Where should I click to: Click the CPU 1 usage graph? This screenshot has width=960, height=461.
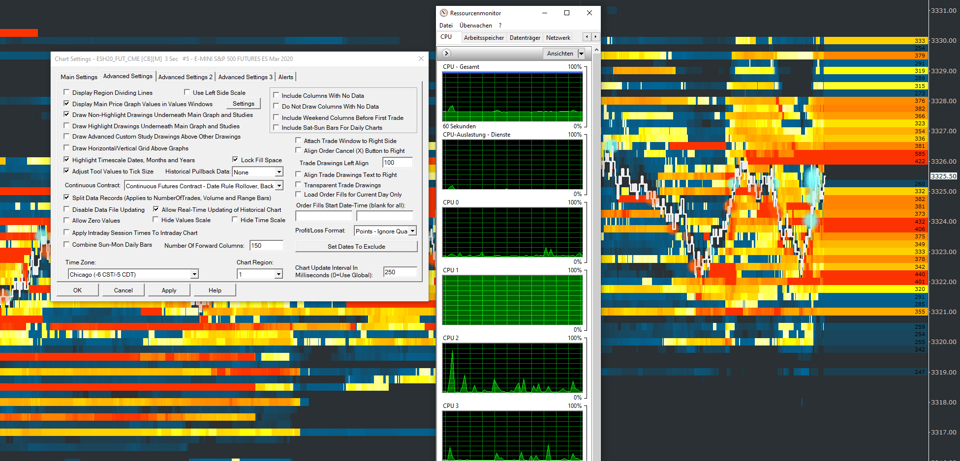click(512, 300)
